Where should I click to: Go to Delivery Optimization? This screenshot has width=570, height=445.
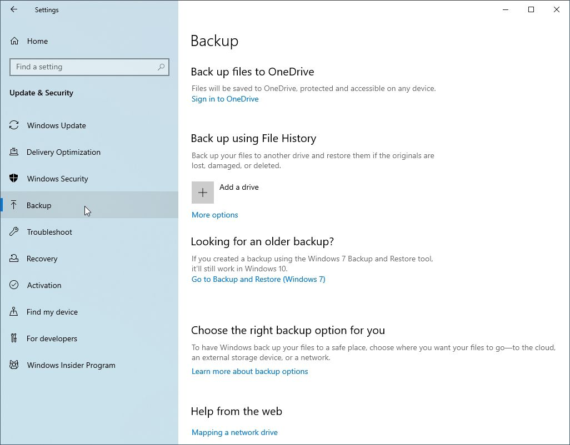tap(89, 151)
